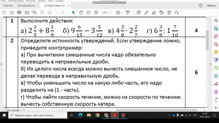Launch Microsoft Edge from taskbar
The width and height of the screenshot is (219, 123).
[80, 115]
